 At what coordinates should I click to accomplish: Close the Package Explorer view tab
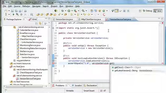point(24,19)
